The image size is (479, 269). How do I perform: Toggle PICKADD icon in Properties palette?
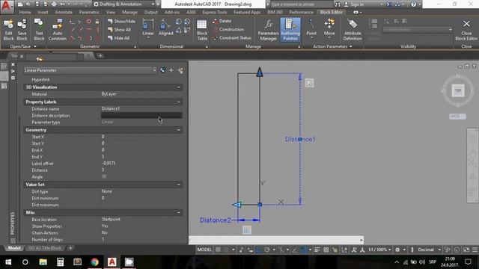pos(162,70)
